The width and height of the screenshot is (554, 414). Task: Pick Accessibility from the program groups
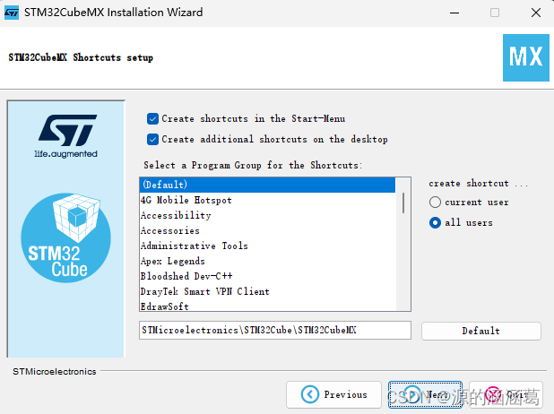tap(267, 215)
